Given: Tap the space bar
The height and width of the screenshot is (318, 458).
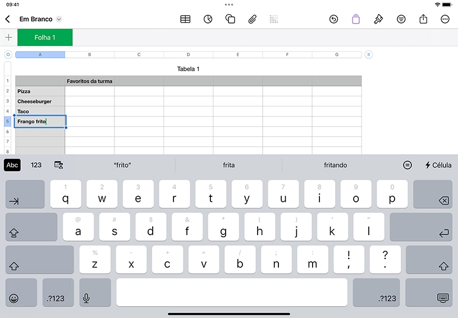Looking at the screenshot, I should click(x=232, y=292).
